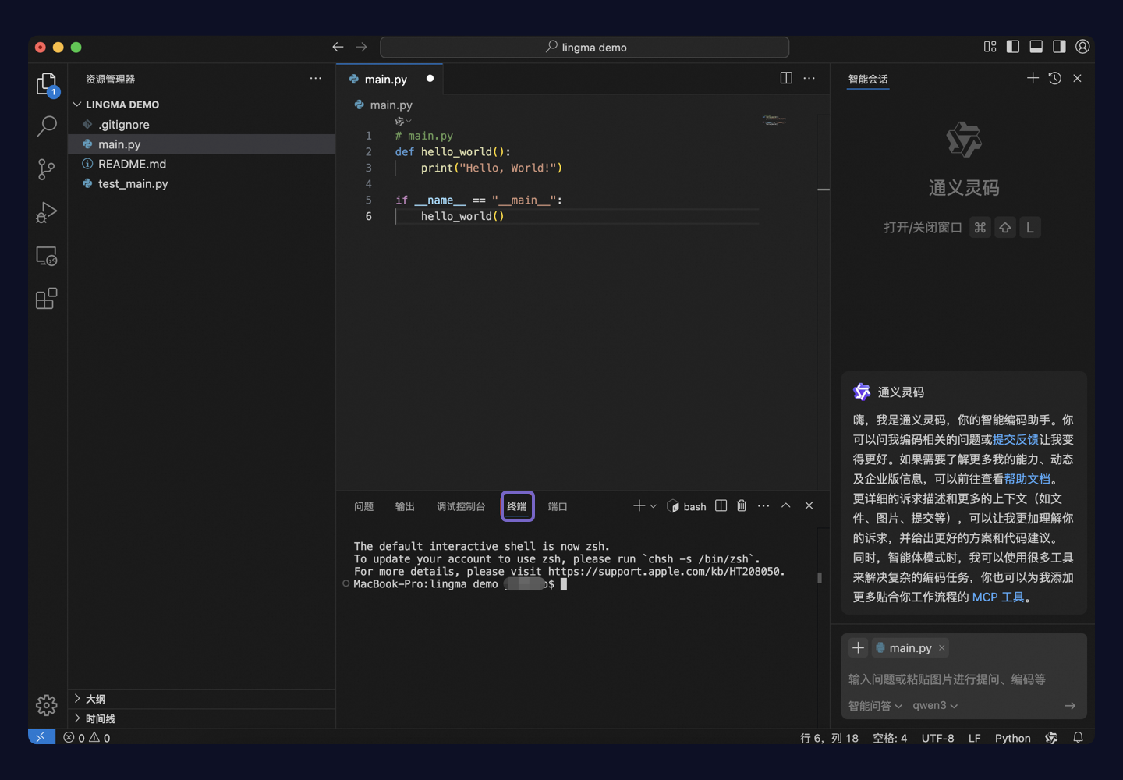Viewport: 1123px width, 780px height.
Task: Click Lingma icon in status bar
Action: pyautogui.click(x=1051, y=737)
